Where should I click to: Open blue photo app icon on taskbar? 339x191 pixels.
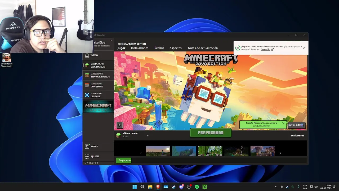[166, 187]
